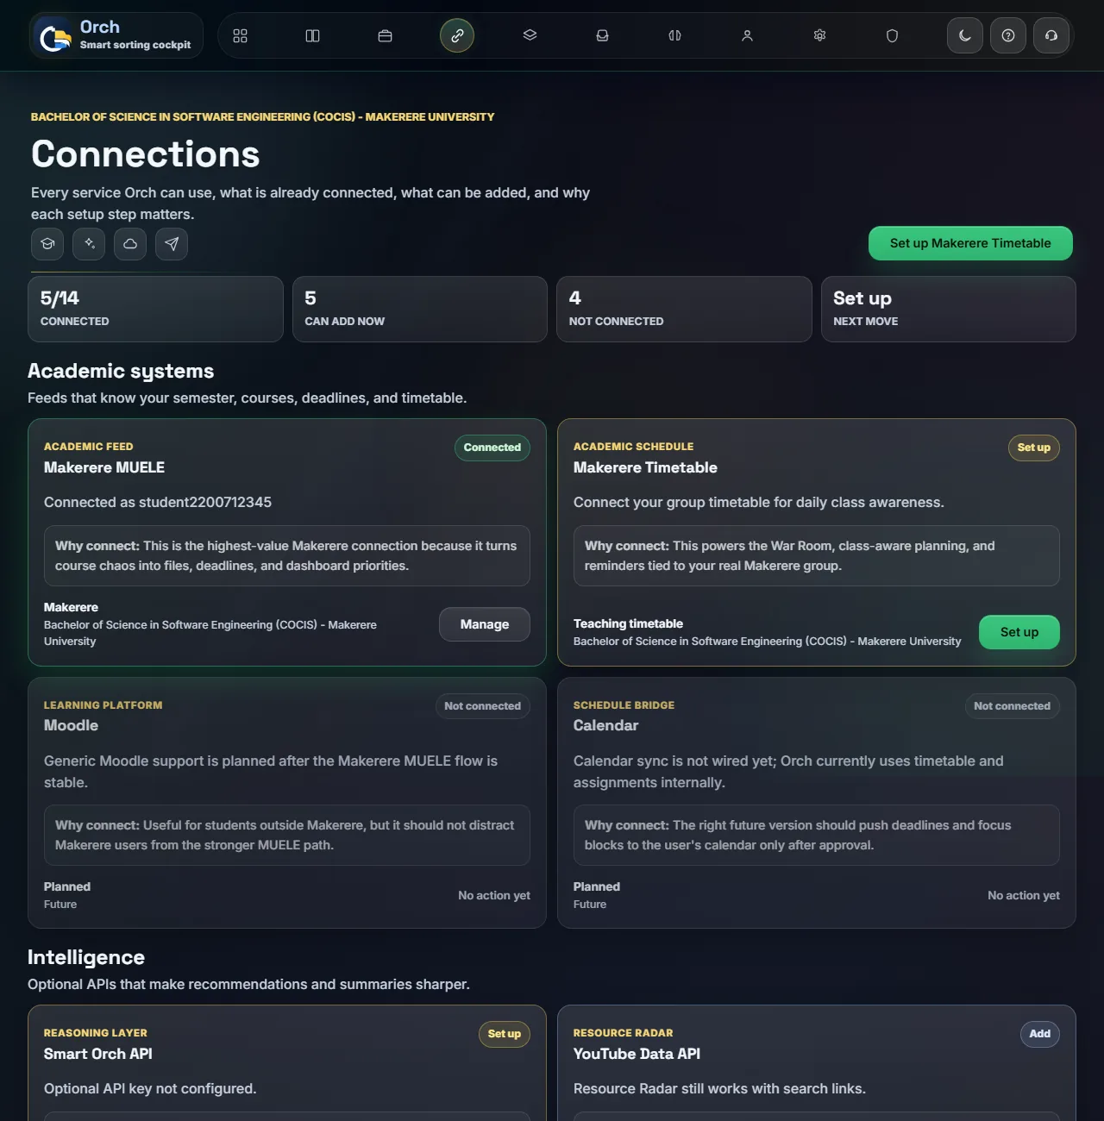1104x1121 pixels.
Task: Click 'Connected as student2200712345' text
Action: (x=158, y=502)
